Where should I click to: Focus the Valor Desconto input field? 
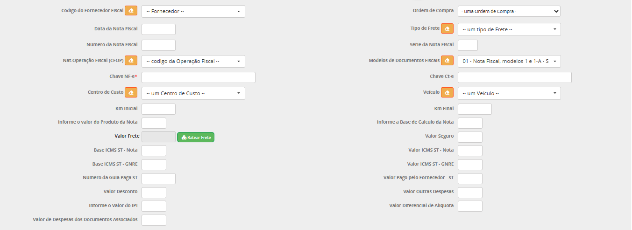tap(154, 192)
